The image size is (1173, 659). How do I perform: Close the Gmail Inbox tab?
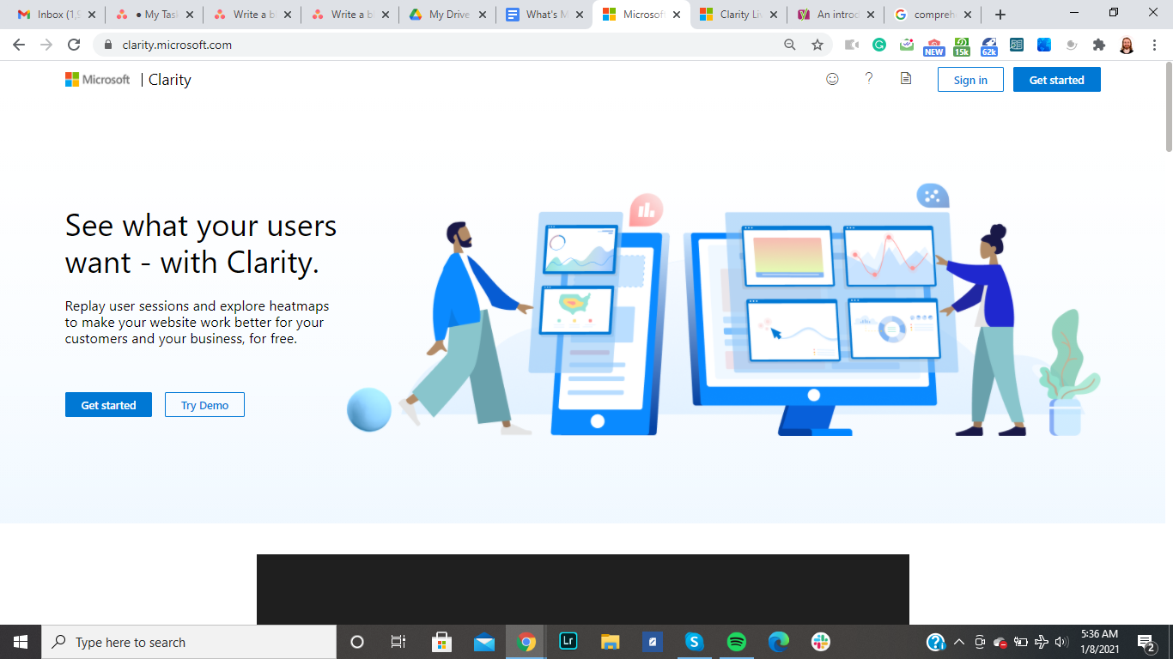[x=92, y=15]
